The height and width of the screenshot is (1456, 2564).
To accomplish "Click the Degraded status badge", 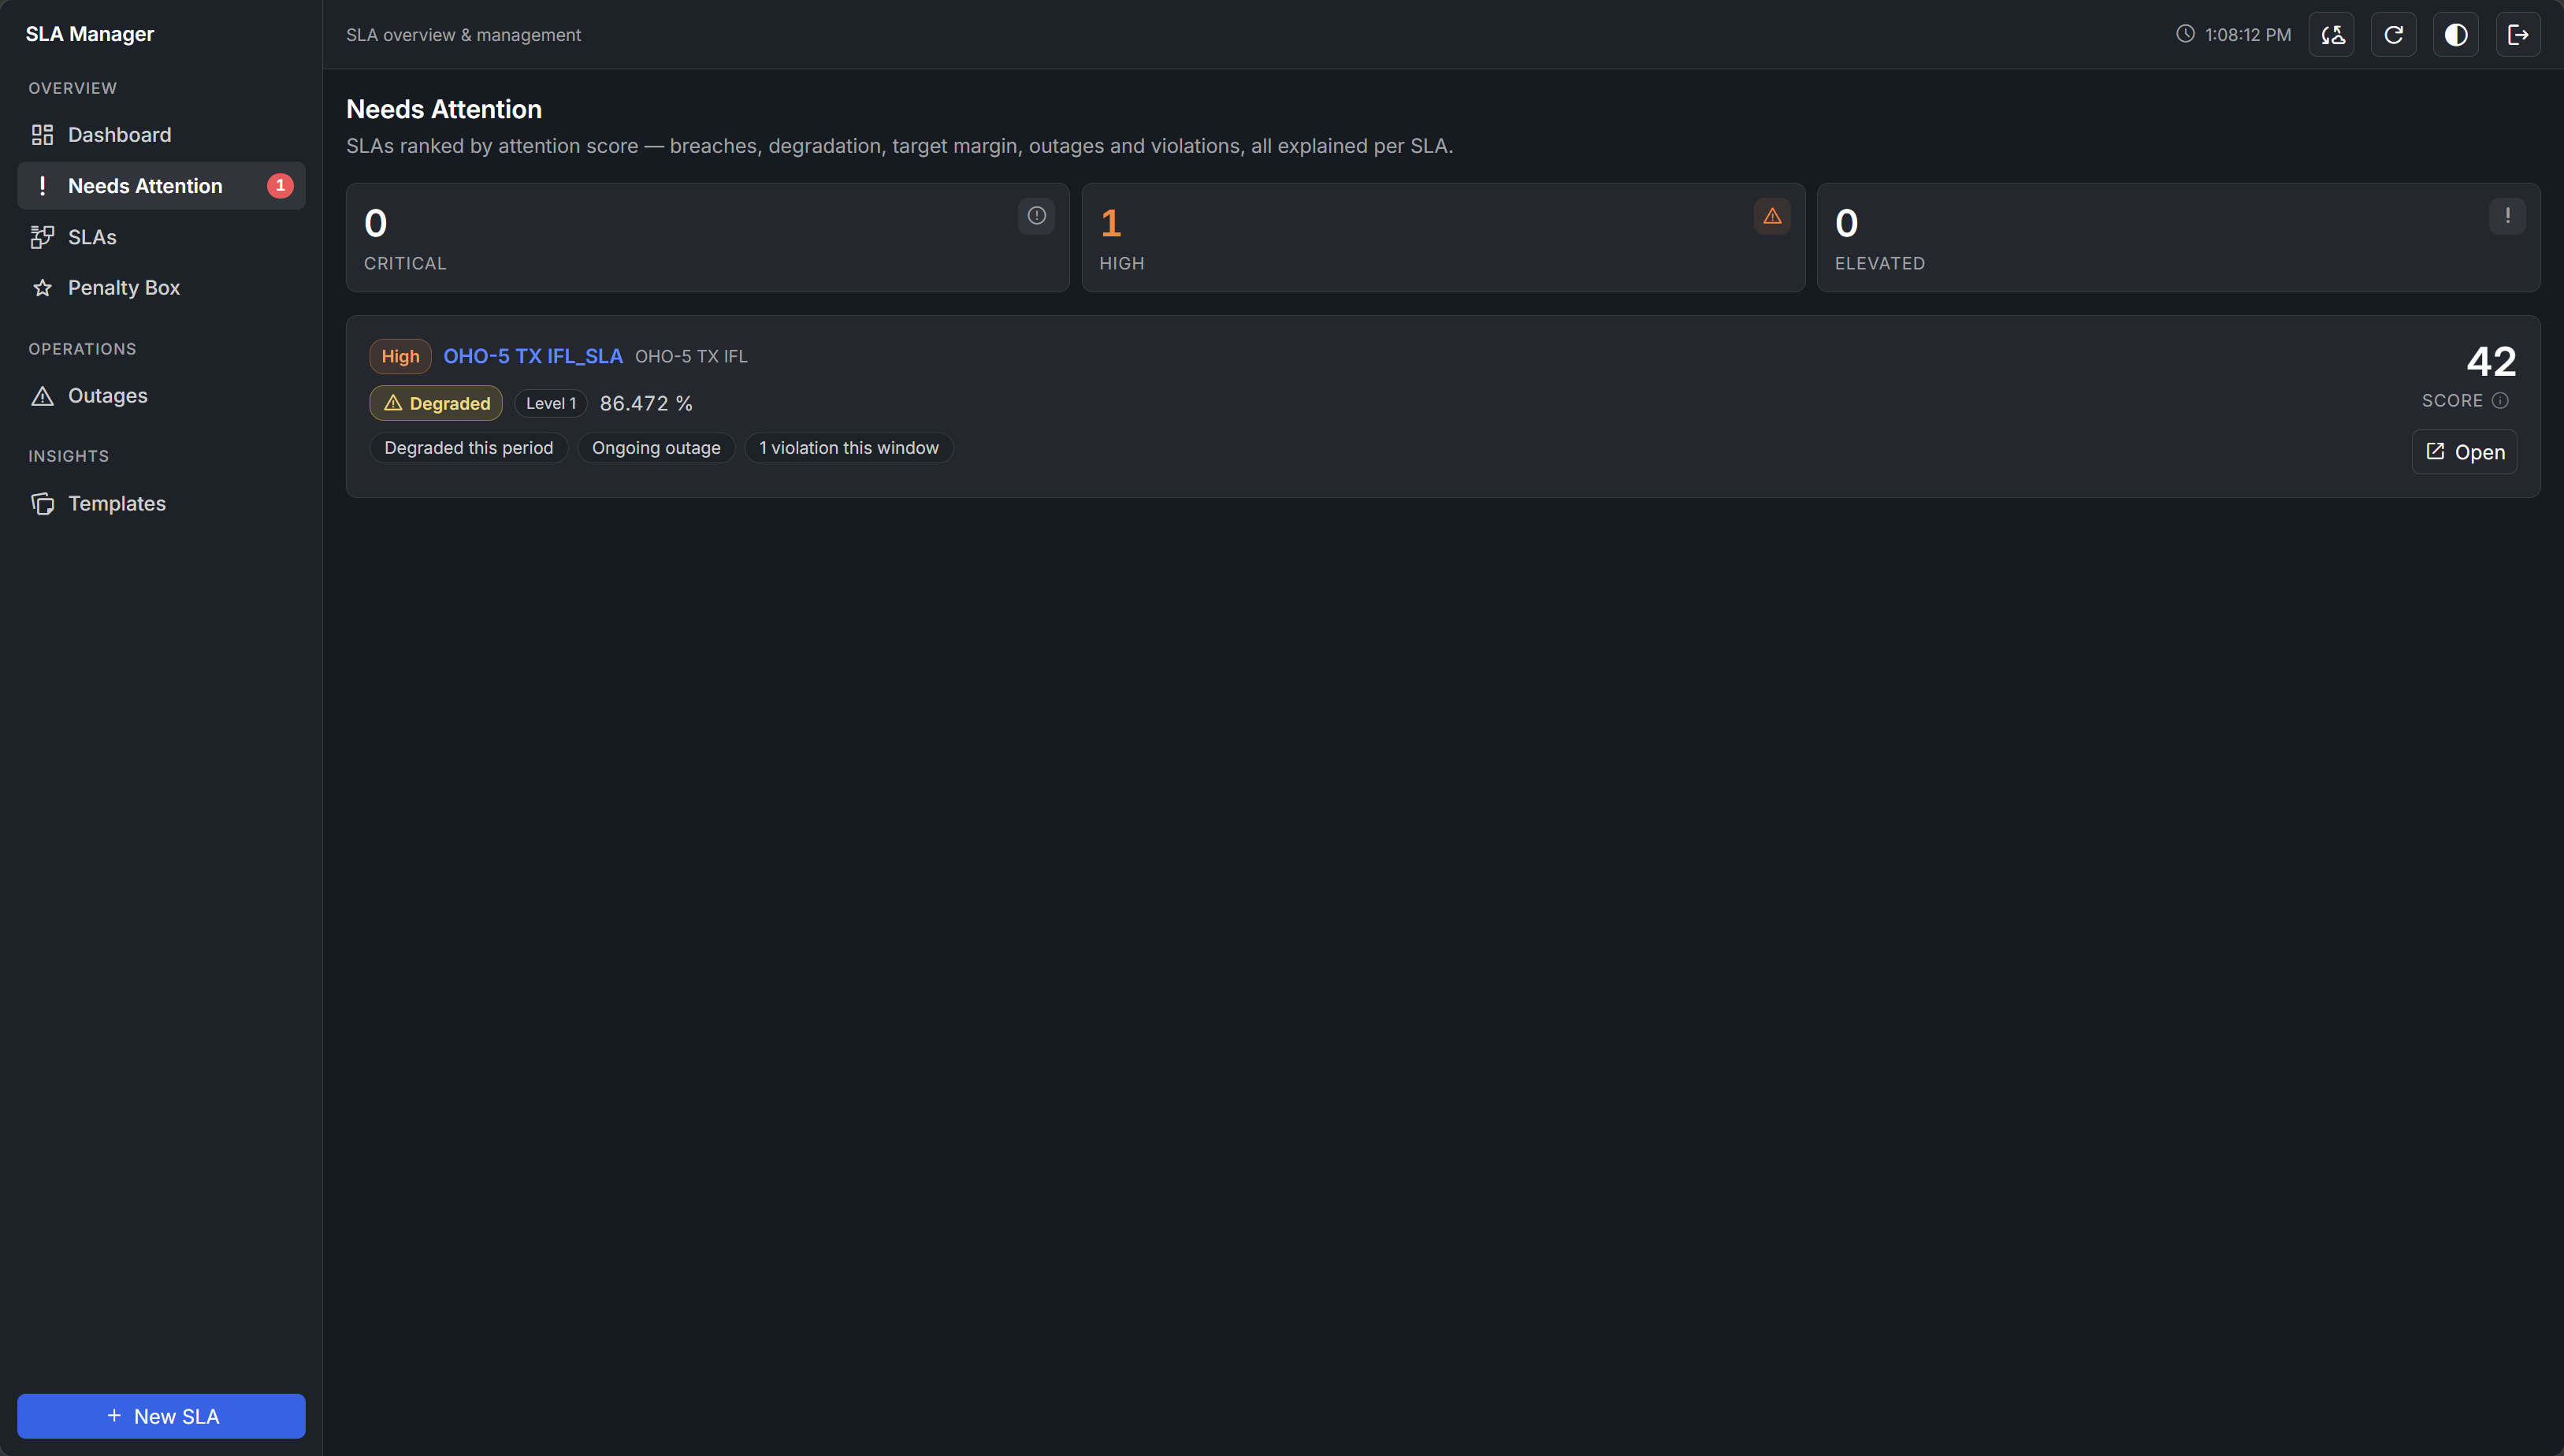I will point(436,403).
